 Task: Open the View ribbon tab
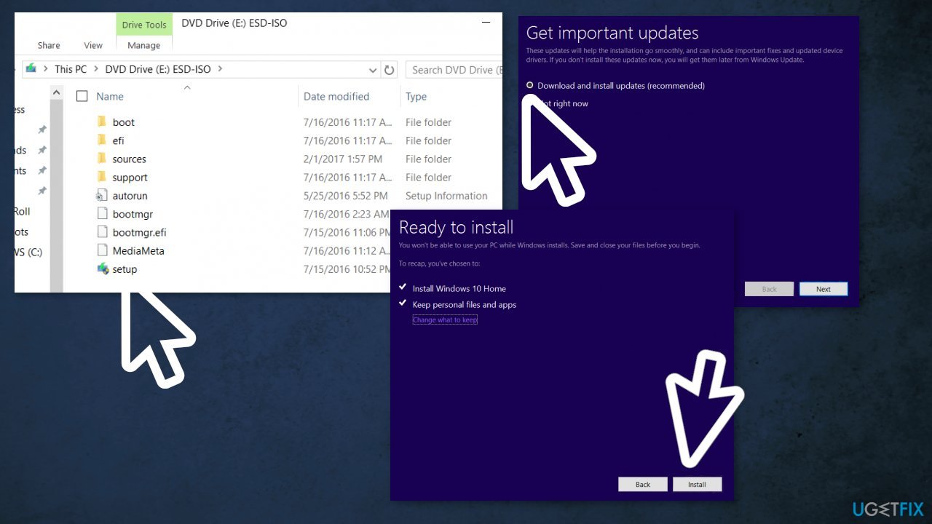[x=93, y=45]
